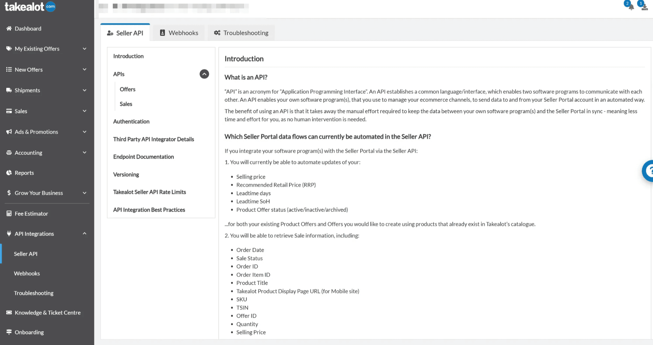
Task: Select the Grow Your Business dollar icon
Action: [9, 193]
